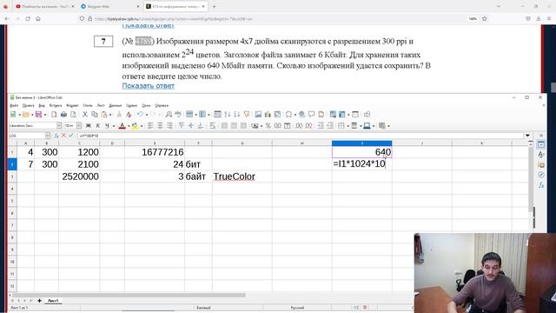Open the Navigator compass in Calc sidebar

tap(541, 175)
